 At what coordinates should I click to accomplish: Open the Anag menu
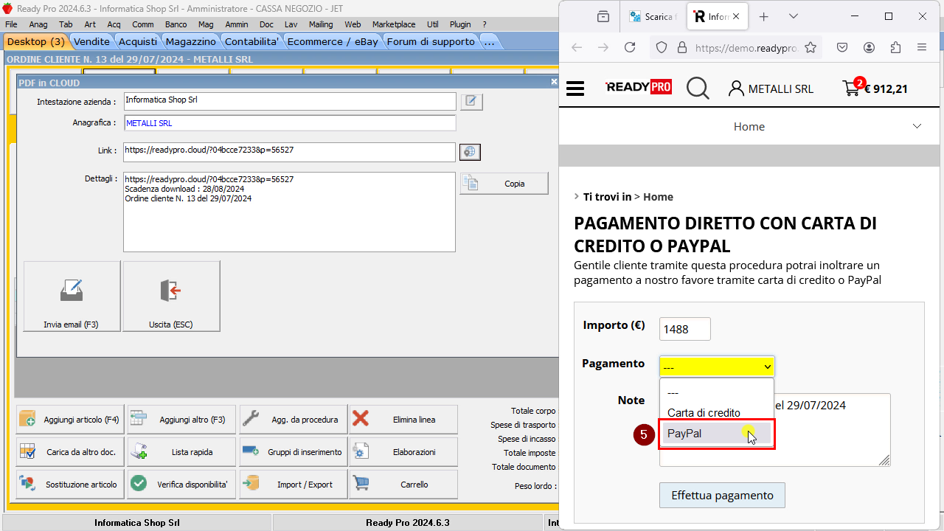coord(38,24)
